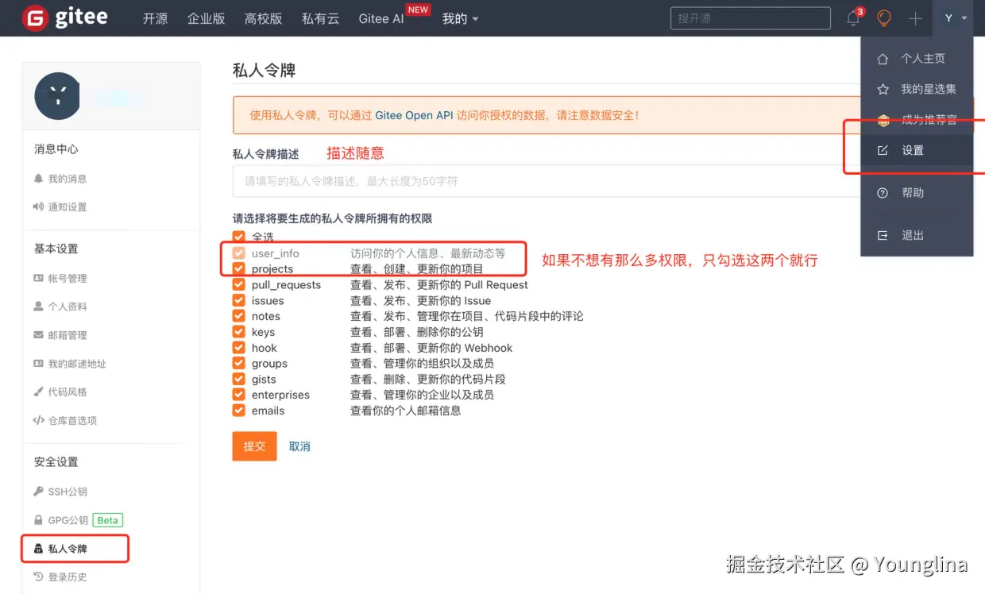Open 通知设置 in sidebar
The image size is (985, 594).
point(68,207)
